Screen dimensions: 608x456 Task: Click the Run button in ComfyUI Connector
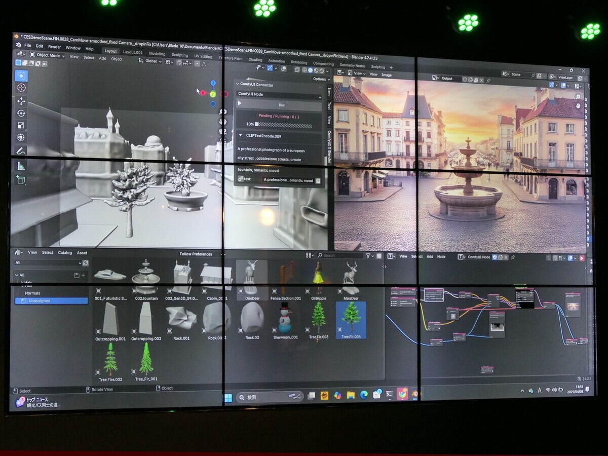279,105
